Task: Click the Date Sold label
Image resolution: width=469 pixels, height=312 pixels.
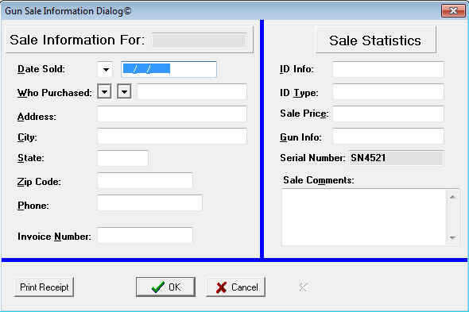Action: pos(41,69)
